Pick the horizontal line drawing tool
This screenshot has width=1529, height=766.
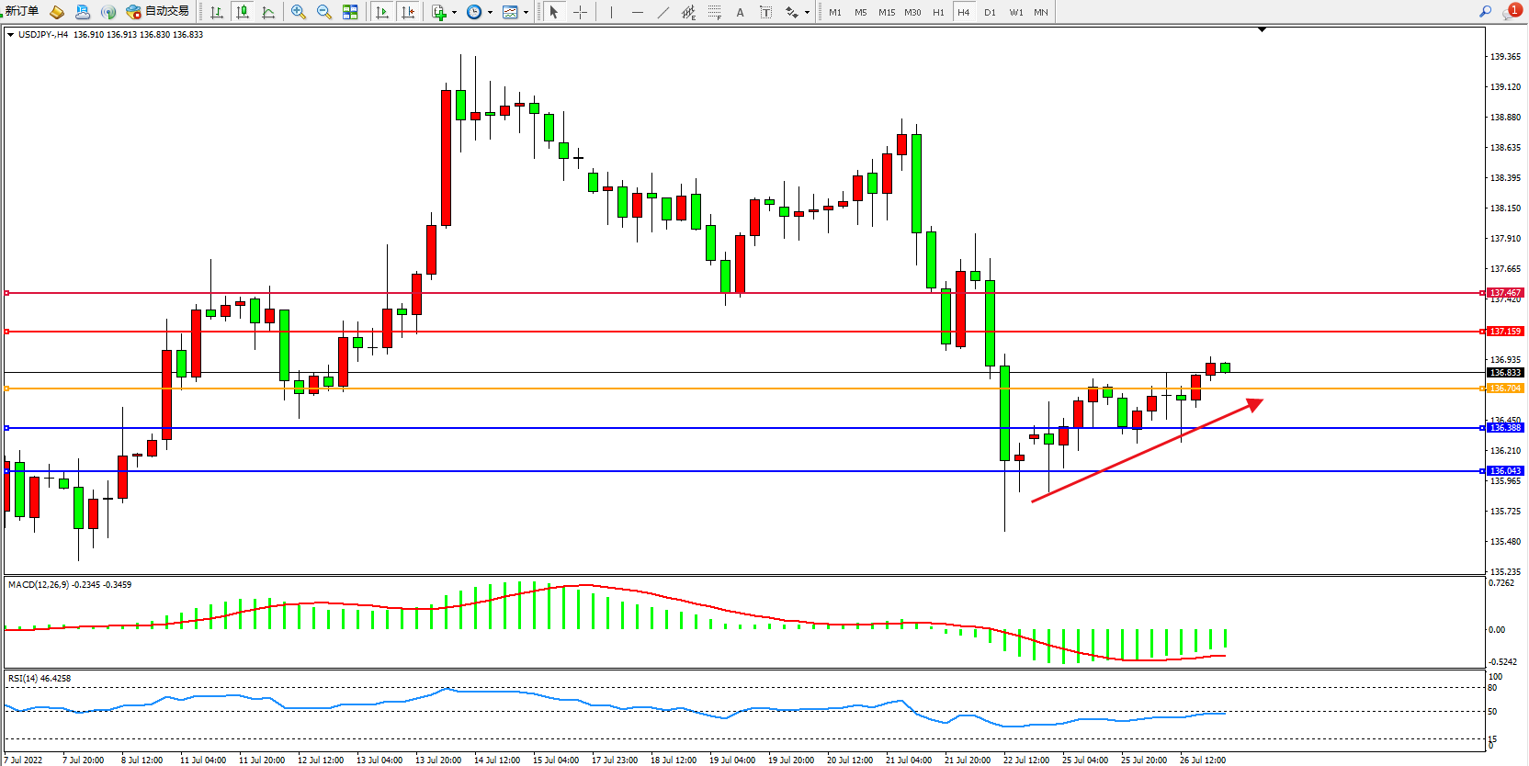pyautogui.click(x=638, y=12)
